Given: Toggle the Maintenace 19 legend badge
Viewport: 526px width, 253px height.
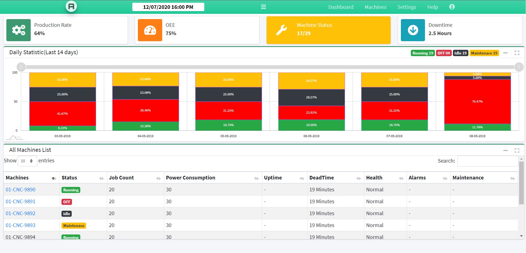Looking at the screenshot, I should (x=484, y=53).
